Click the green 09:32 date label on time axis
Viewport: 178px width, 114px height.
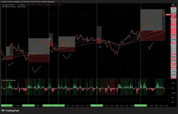click(28, 106)
